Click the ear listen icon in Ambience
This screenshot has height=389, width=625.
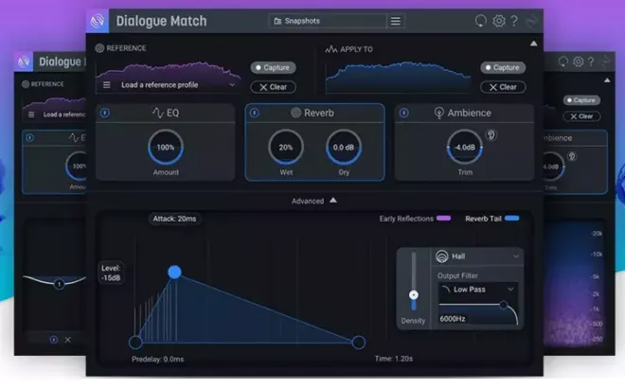click(x=491, y=135)
